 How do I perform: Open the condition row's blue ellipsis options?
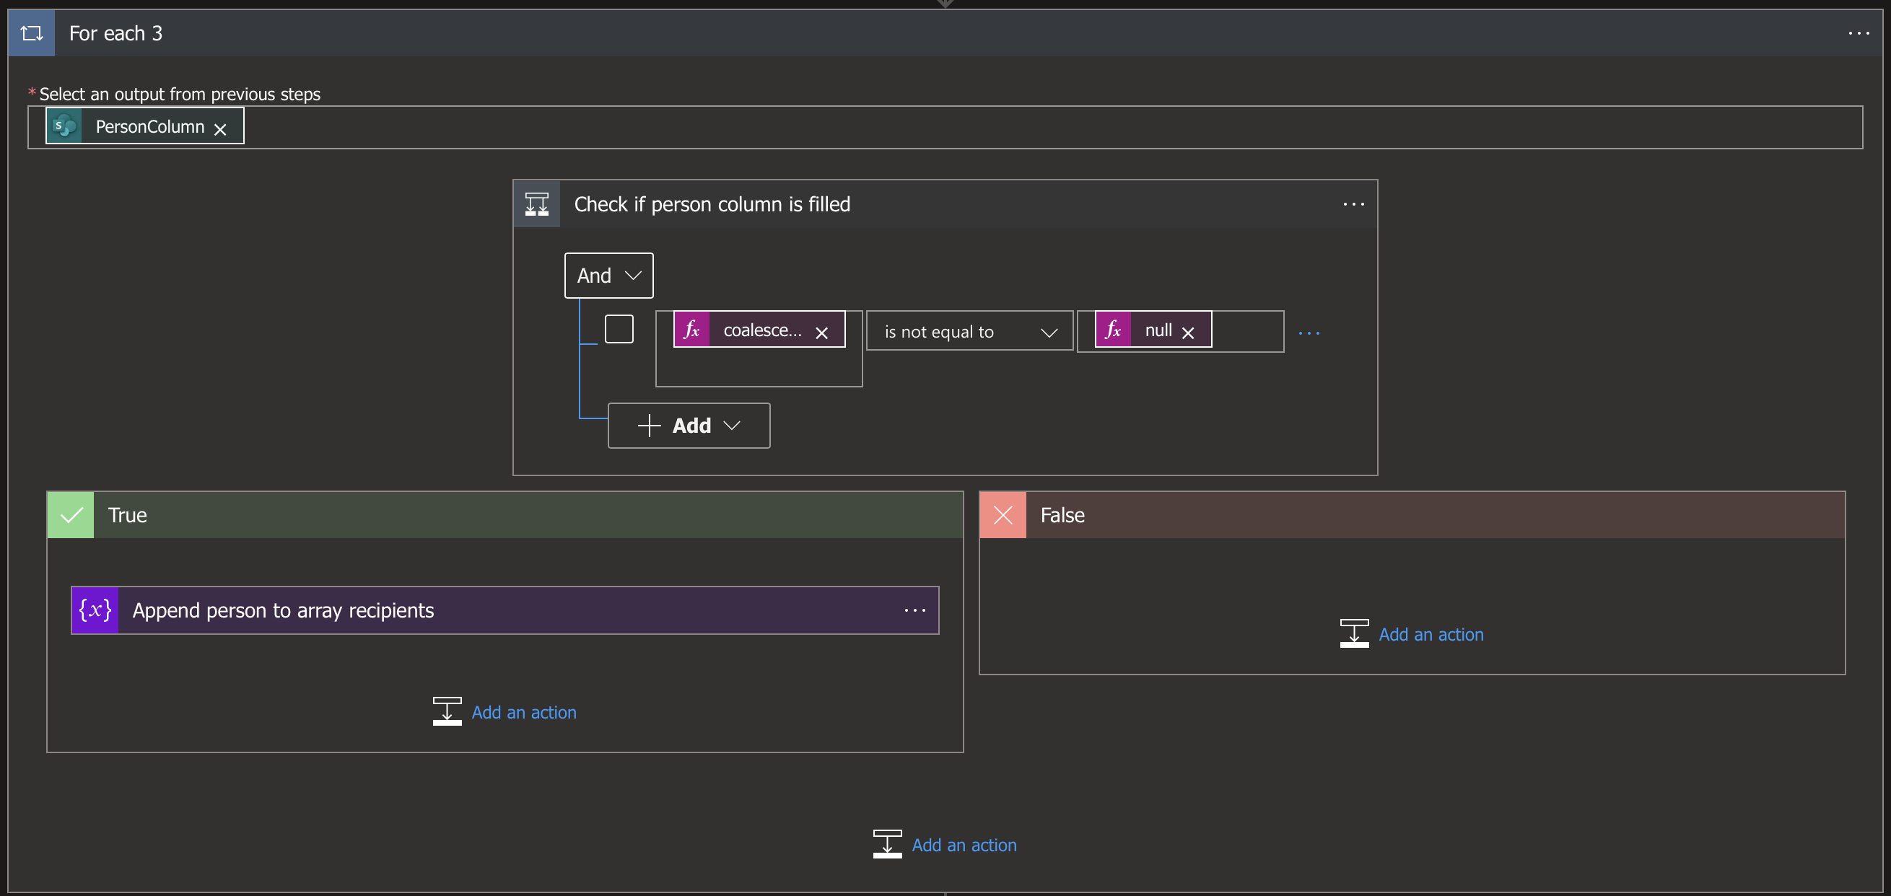click(x=1309, y=333)
